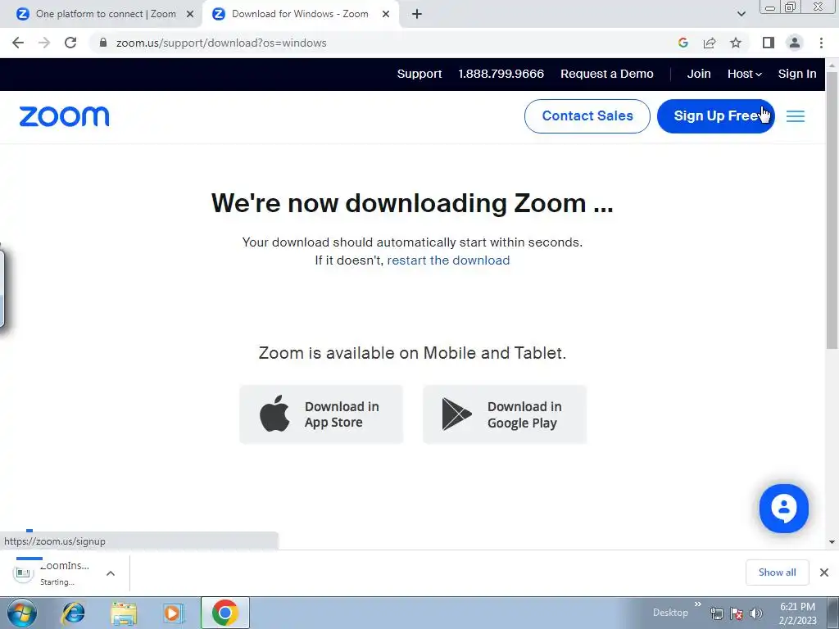This screenshot has height=629, width=839.
Task: Switch to One platform to connect tab
Action: point(106,15)
